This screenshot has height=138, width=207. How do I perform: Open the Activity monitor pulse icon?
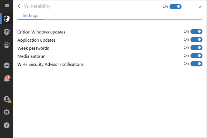(x=6, y=65)
